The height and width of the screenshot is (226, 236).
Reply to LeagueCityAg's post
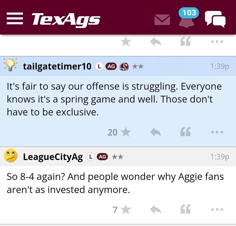pos(155,209)
